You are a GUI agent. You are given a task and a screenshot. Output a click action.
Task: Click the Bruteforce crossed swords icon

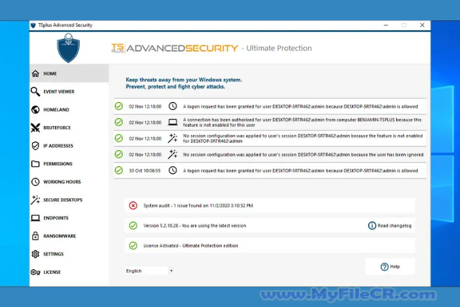35,127
